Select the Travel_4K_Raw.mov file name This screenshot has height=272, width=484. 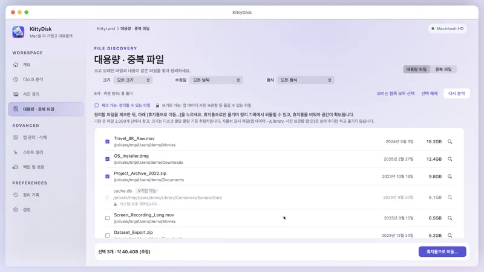[134, 139]
